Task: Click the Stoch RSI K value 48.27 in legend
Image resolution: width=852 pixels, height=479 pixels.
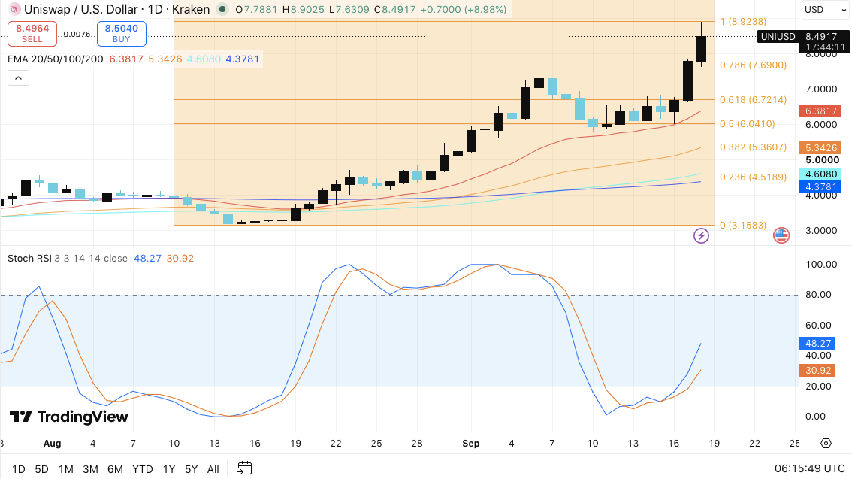Action: click(148, 258)
